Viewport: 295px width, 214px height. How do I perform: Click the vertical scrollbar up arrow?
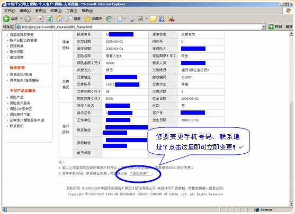[291, 34]
